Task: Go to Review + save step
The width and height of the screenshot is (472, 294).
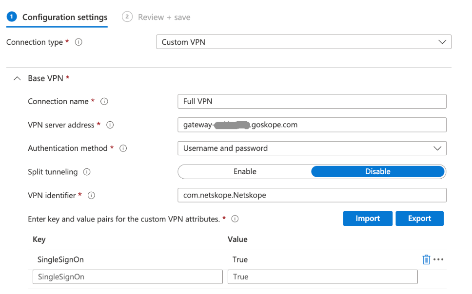Action: click(156, 17)
